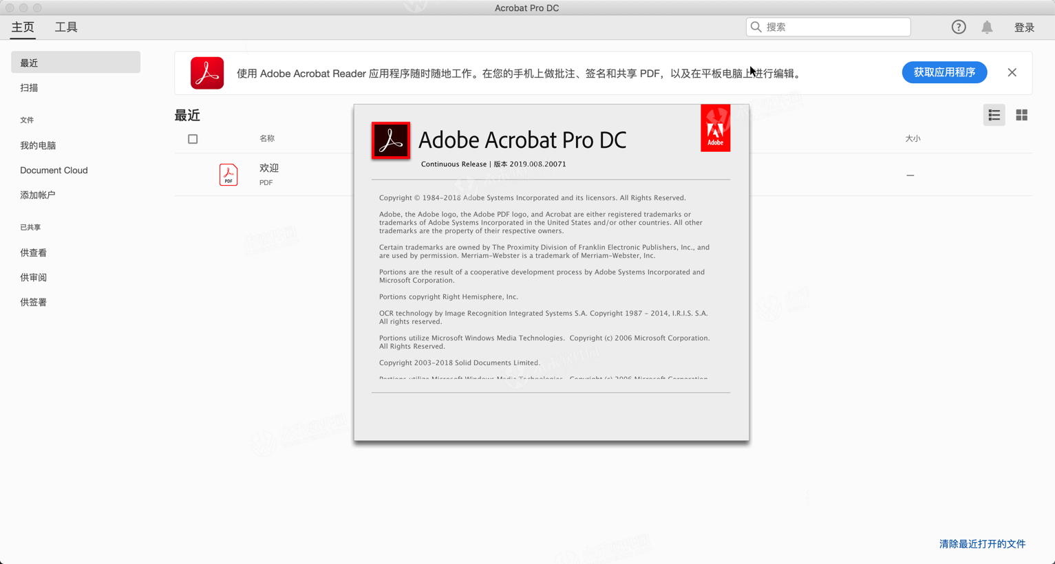The image size is (1055, 564).
Task: Switch to grid thumbnail view icon
Action: coord(1021,115)
